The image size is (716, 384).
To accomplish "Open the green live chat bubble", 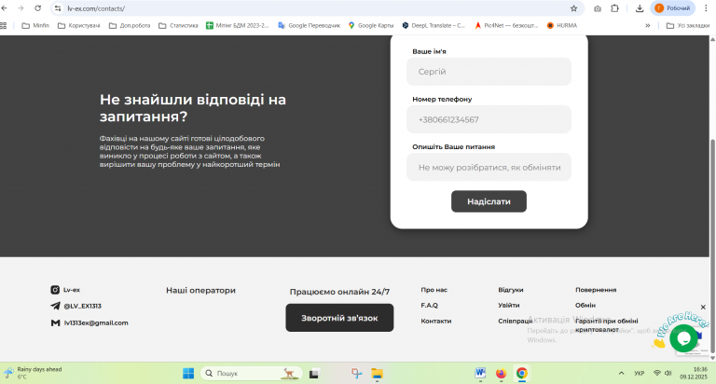I will pos(683,338).
